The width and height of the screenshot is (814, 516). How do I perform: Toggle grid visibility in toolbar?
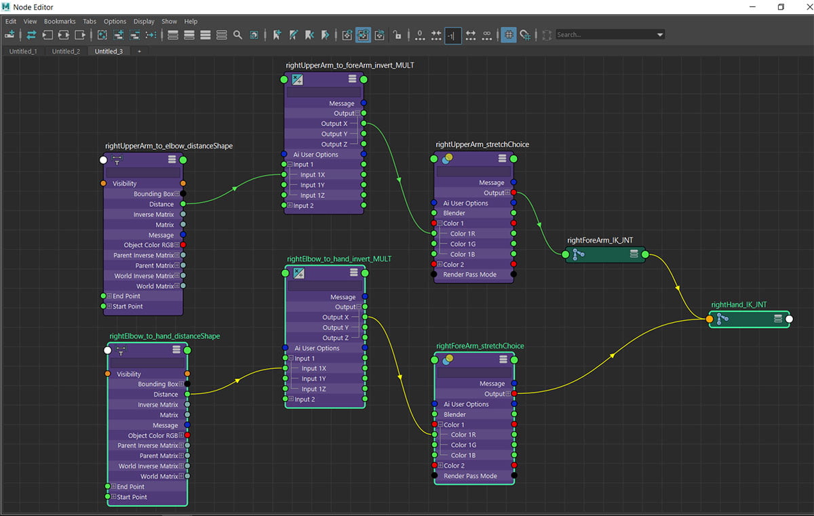click(508, 35)
